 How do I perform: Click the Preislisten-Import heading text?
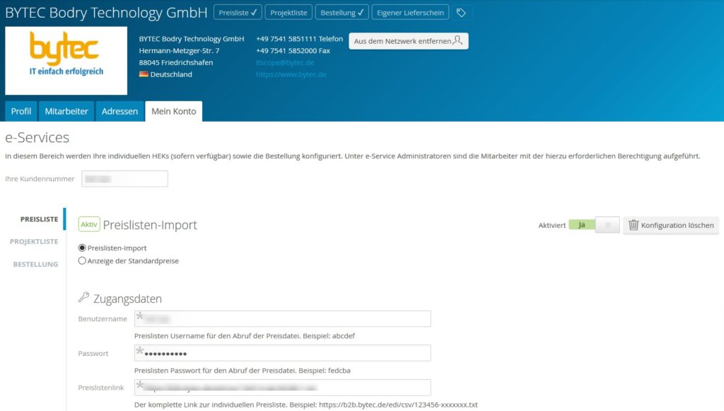(150, 225)
